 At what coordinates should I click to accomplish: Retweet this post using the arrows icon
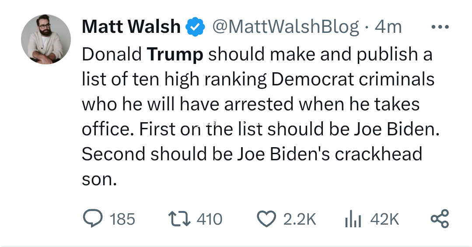pos(178,219)
